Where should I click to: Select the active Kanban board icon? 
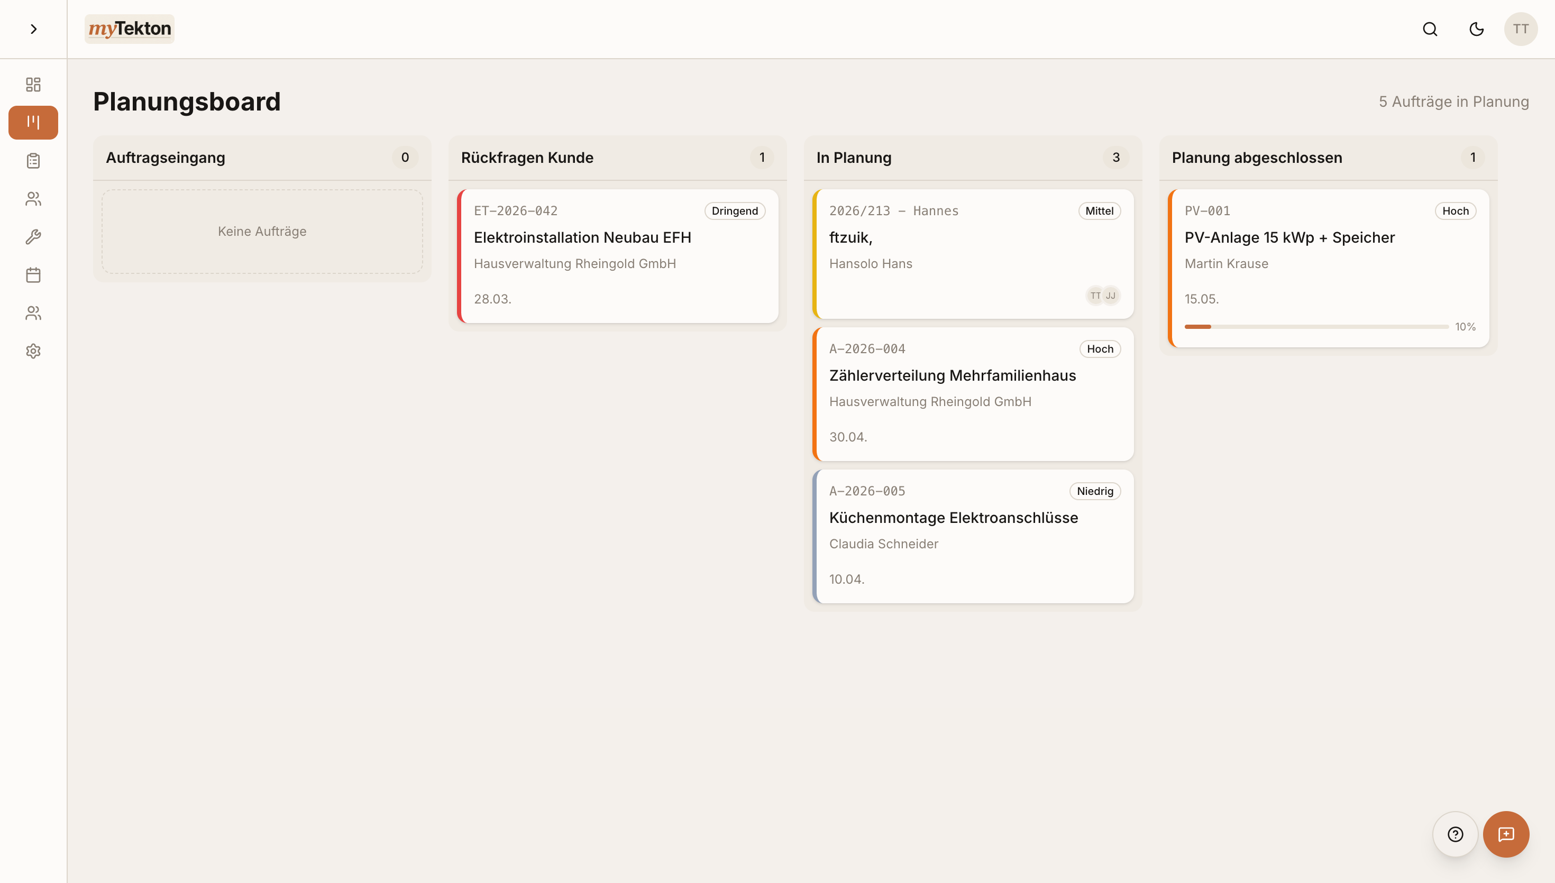click(x=33, y=122)
